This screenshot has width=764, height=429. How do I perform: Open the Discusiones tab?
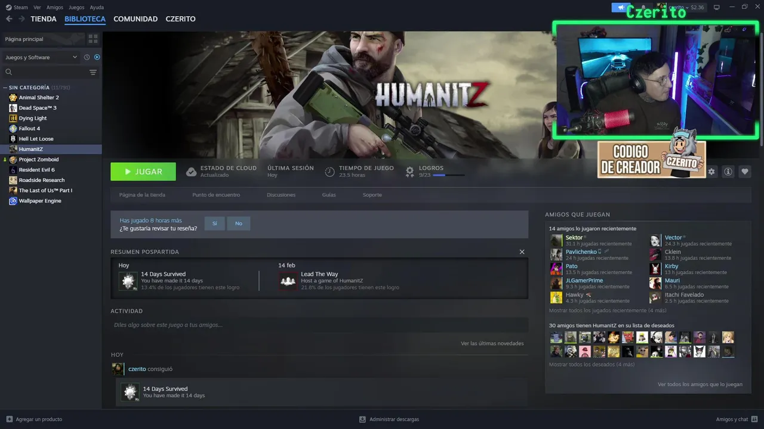click(281, 195)
